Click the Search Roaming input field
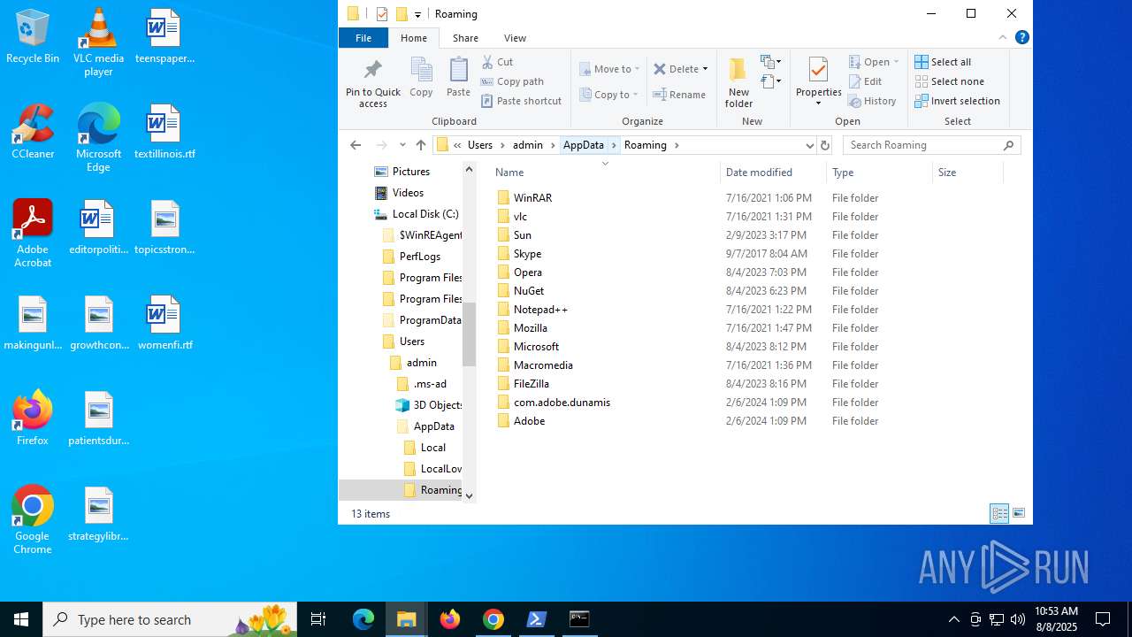Screen dimensions: 1132x637 pos(923,145)
